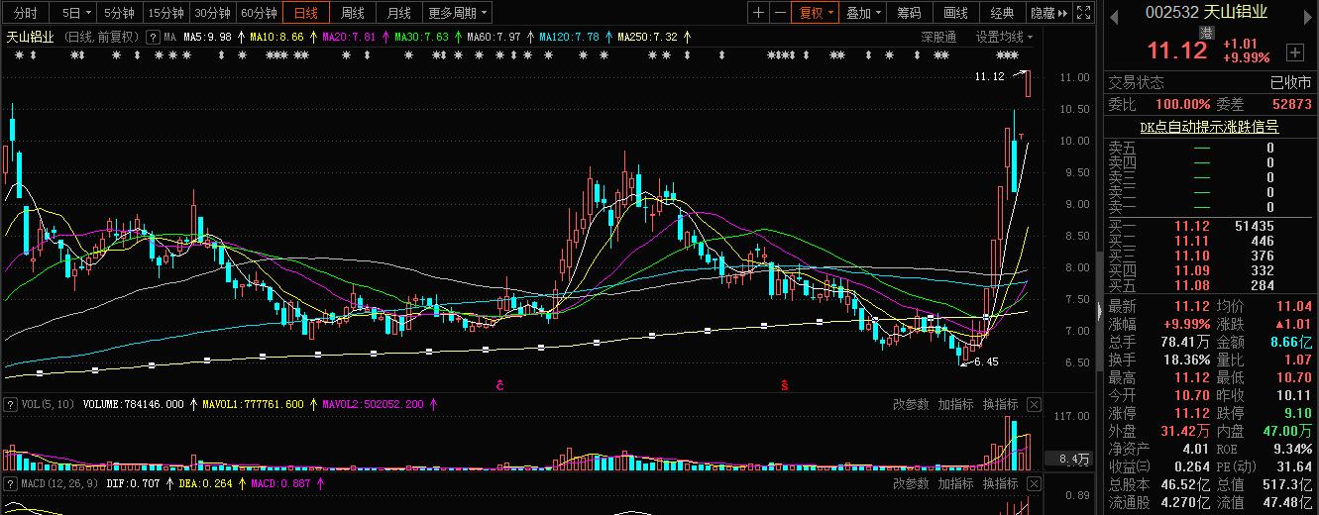Click the 隐藏 hide panel button

click(1047, 13)
